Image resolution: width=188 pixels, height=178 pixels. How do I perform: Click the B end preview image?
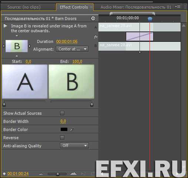71,81
